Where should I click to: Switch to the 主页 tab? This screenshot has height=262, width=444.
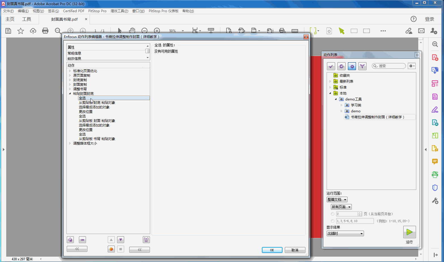[10, 19]
